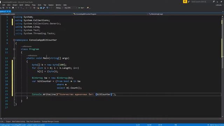
Task: Collapse the Main method block
Action: (14, 58)
